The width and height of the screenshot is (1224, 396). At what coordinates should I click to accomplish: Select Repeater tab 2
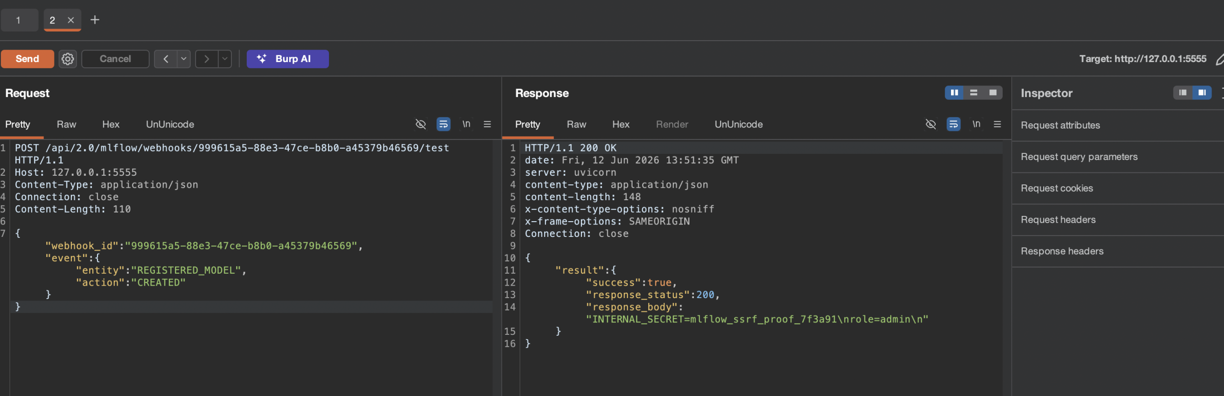52,20
